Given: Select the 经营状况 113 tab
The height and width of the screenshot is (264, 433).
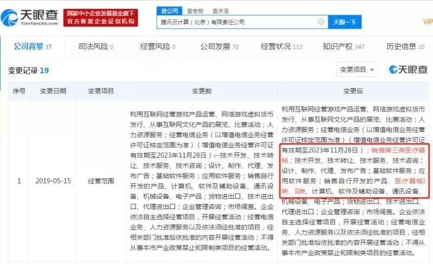Looking at the screenshot, I should click(x=281, y=47).
